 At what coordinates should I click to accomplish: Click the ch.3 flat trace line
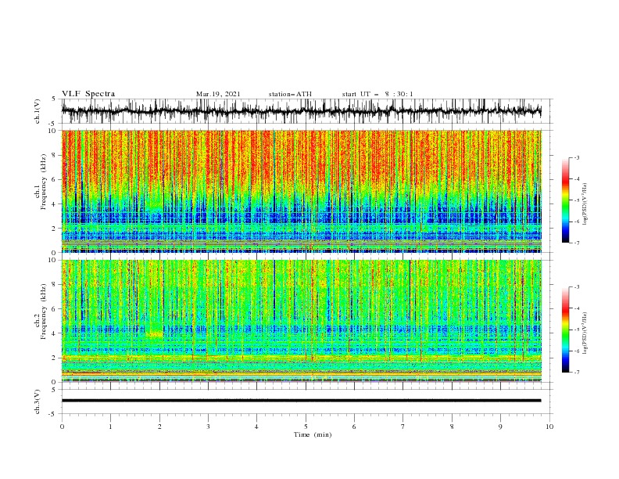(301, 401)
